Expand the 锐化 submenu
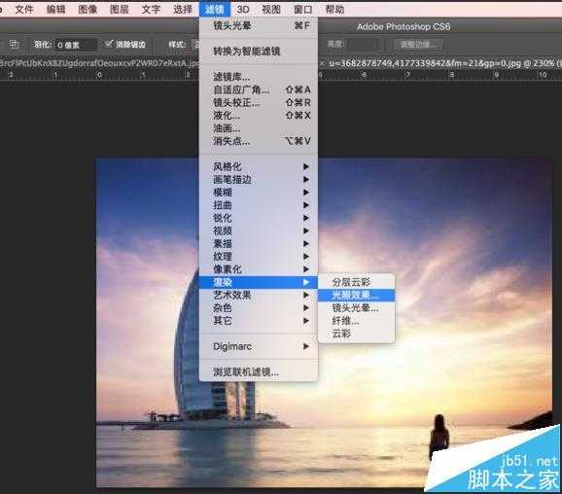This screenshot has width=562, height=494. 259,218
